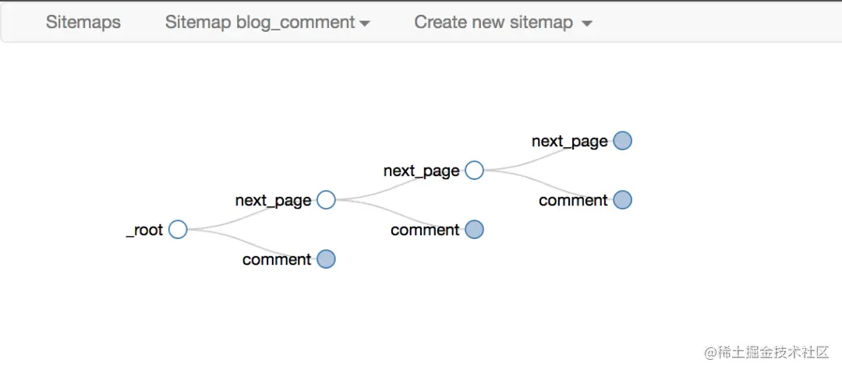Viewport: 842px width, 373px height.
Task: Select the leftmost comment label
Action: [277, 259]
